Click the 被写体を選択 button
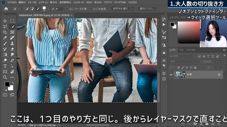This screenshot has width=227, height=127. (x=120, y=9)
